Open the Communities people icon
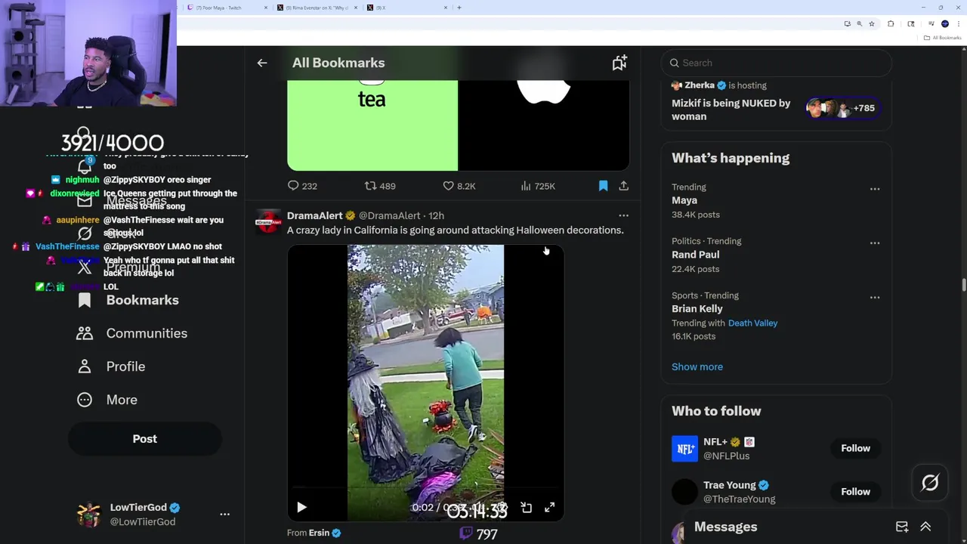This screenshot has width=967, height=544. coord(85,333)
